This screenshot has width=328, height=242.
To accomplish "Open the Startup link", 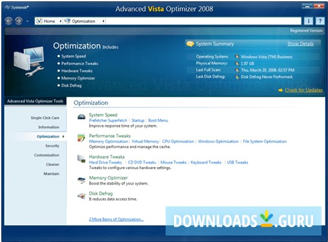I will coord(138,120).
